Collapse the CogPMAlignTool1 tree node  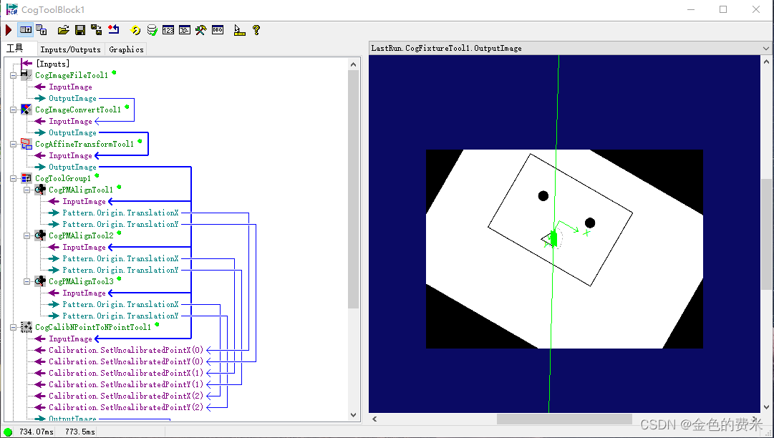pyautogui.click(x=27, y=190)
